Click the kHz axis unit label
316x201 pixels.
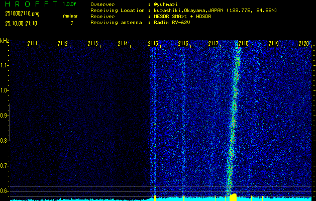5,41
